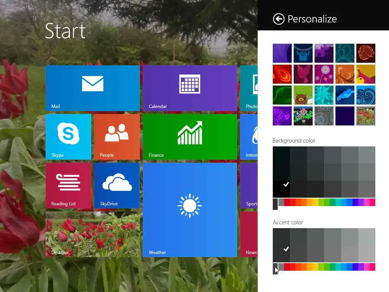The height and width of the screenshot is (292, 389).
Task: Select pink at end of Background hue strip
Action: pyautogui.click(x=372, y=202)
